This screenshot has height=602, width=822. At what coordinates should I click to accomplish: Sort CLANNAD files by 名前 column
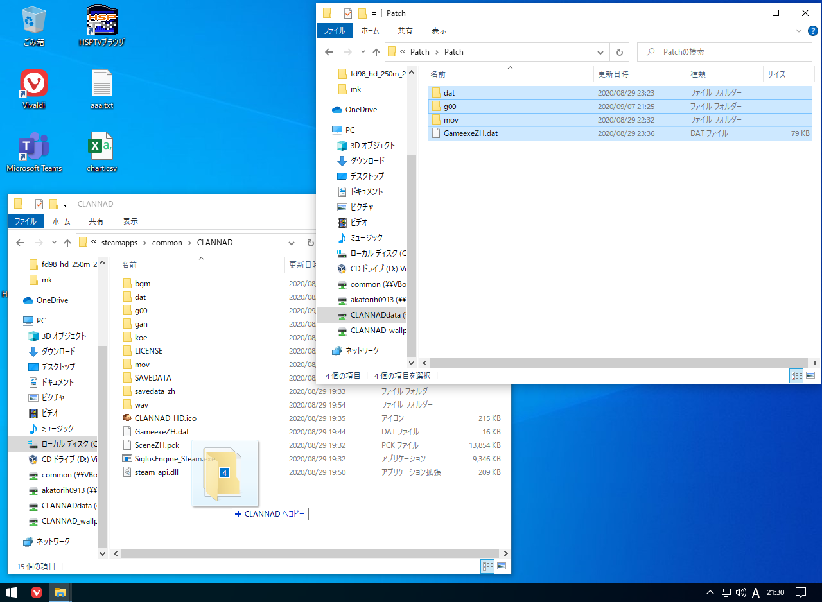201,264
